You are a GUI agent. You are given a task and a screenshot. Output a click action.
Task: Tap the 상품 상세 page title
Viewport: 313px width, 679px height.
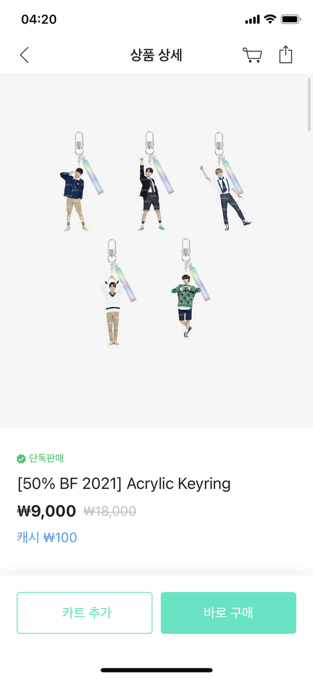click(x=156, y=55)
